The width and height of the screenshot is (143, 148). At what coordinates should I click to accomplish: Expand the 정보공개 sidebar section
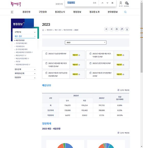point(25,69)
